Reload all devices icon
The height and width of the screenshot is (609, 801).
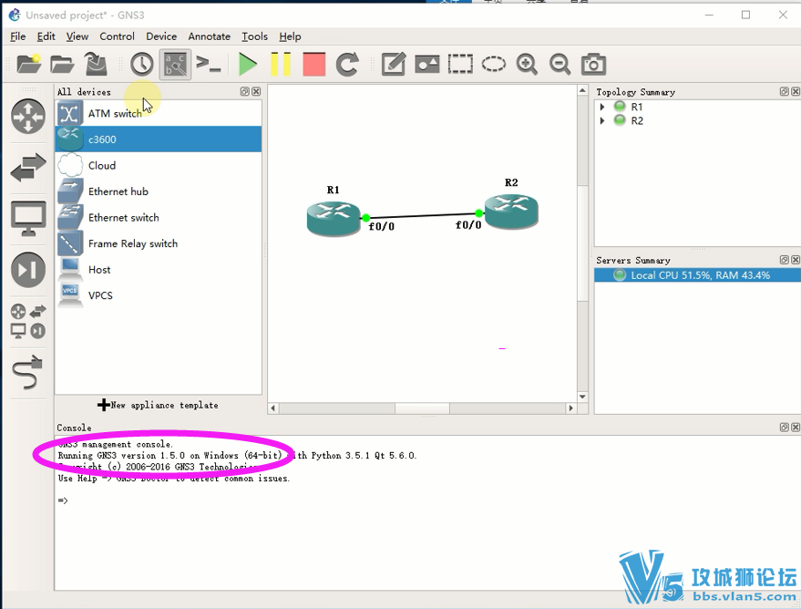pyautogui.click(x=347, y=65)
